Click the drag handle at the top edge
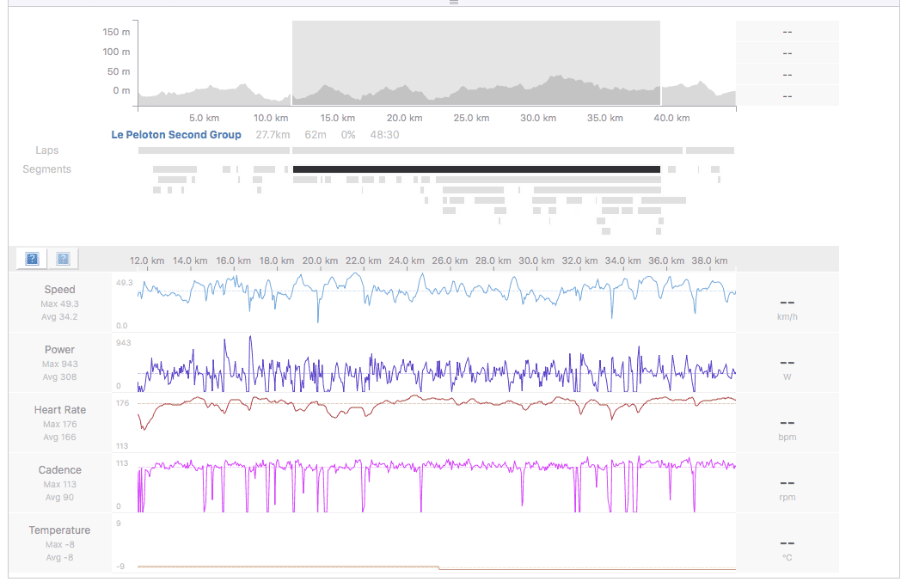The width and height of the screenshot is (907, 588). (454, 3)
